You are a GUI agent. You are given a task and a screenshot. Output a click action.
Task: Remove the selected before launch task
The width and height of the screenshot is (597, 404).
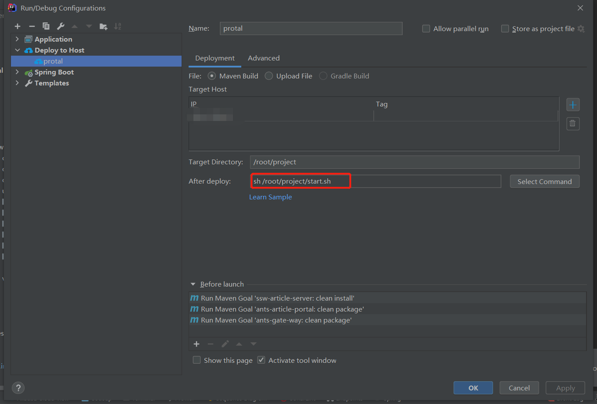[211, 344]
